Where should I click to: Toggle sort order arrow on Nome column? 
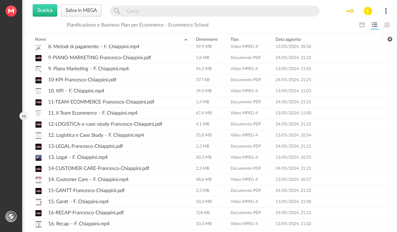(x=186, y=40)
